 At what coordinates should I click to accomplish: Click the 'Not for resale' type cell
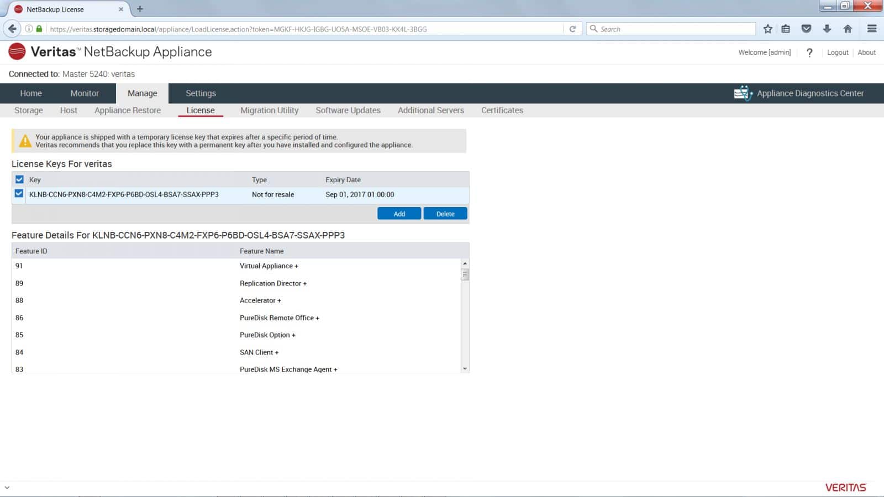pos(273,194)
